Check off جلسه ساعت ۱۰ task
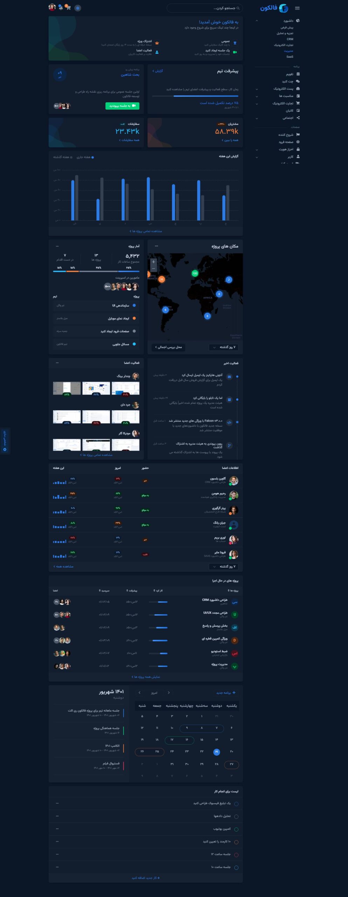Viewport: 348px width, 897px height. (236, 868)
